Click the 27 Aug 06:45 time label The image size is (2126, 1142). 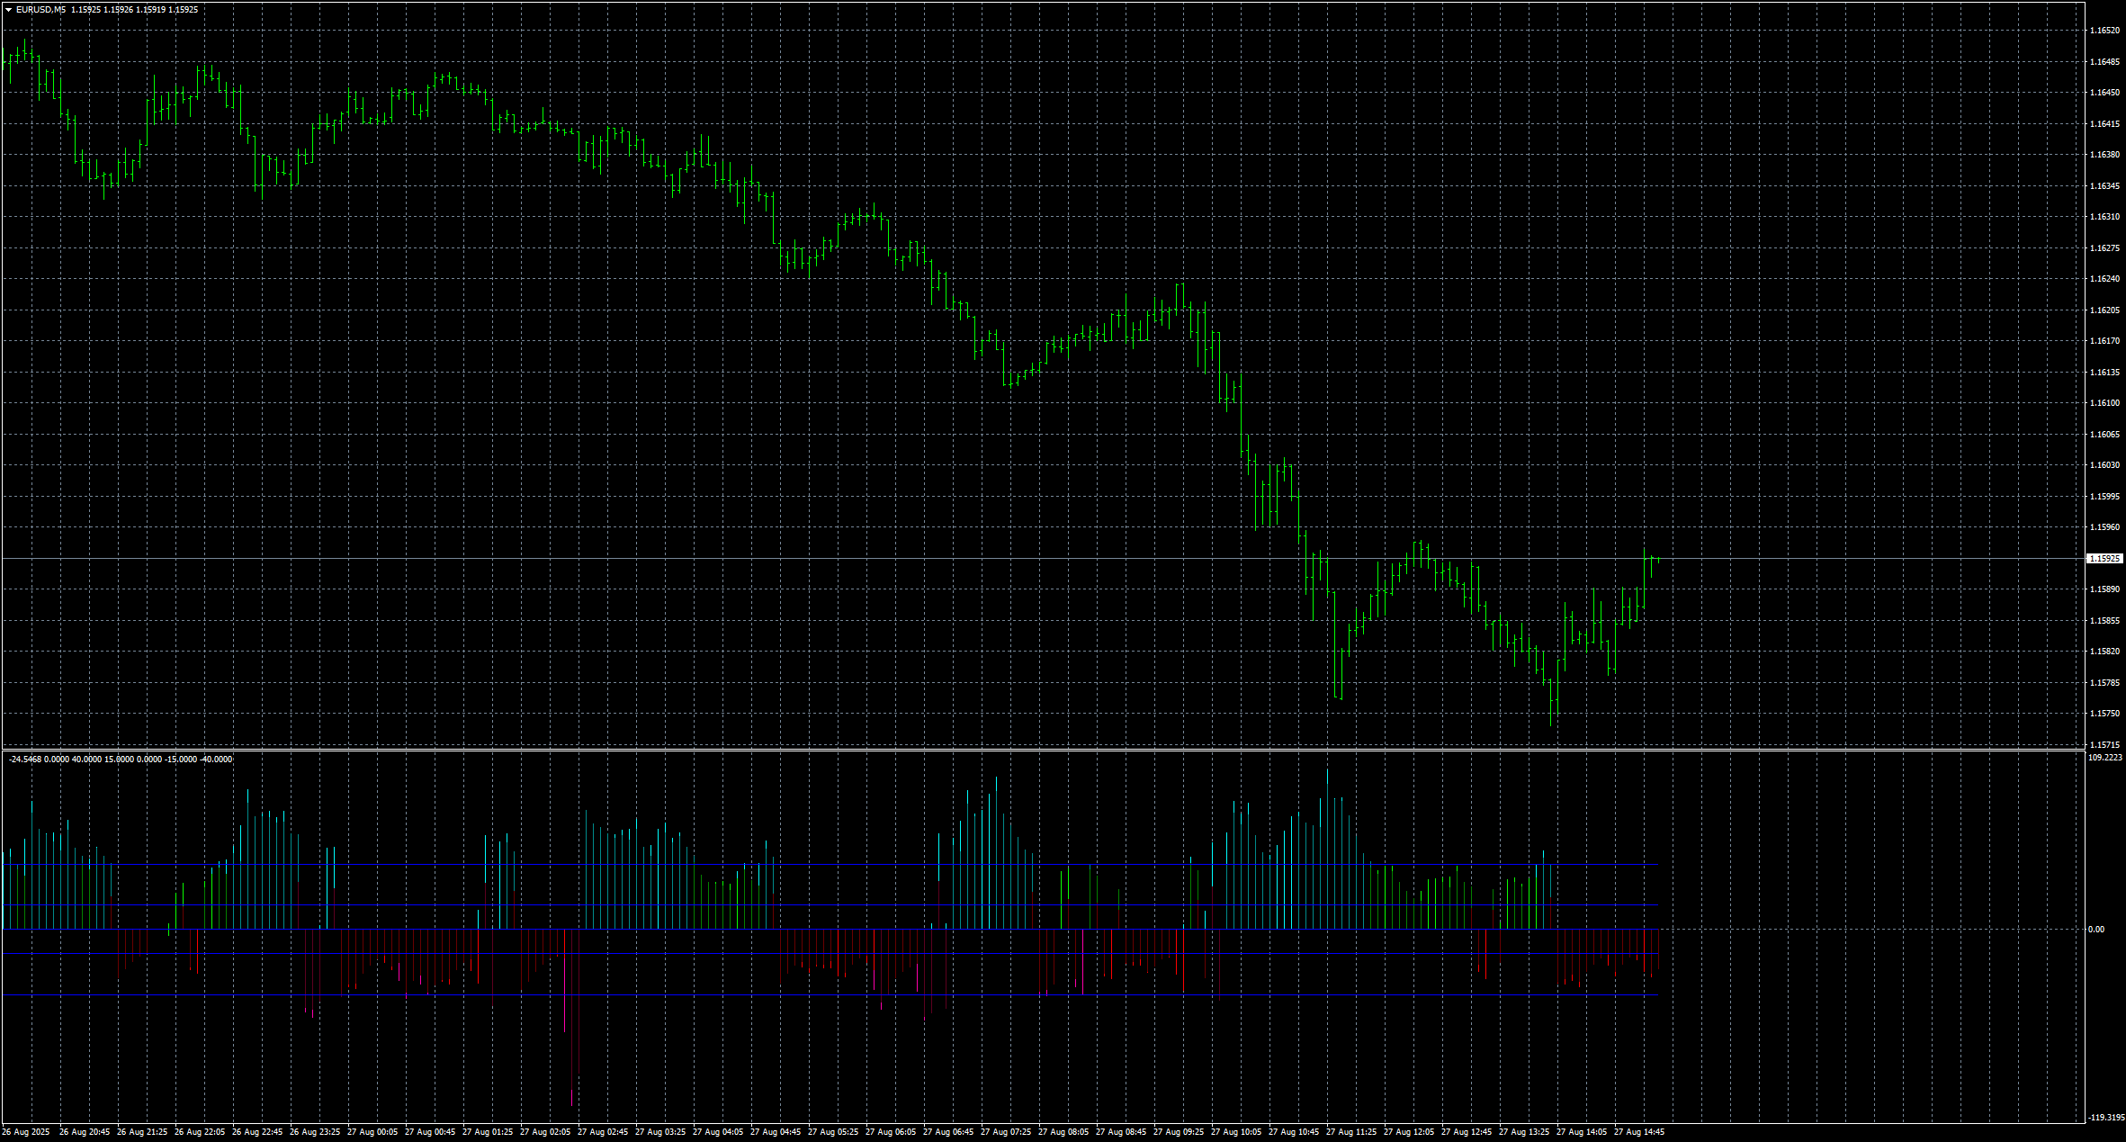pos(948,1132)
